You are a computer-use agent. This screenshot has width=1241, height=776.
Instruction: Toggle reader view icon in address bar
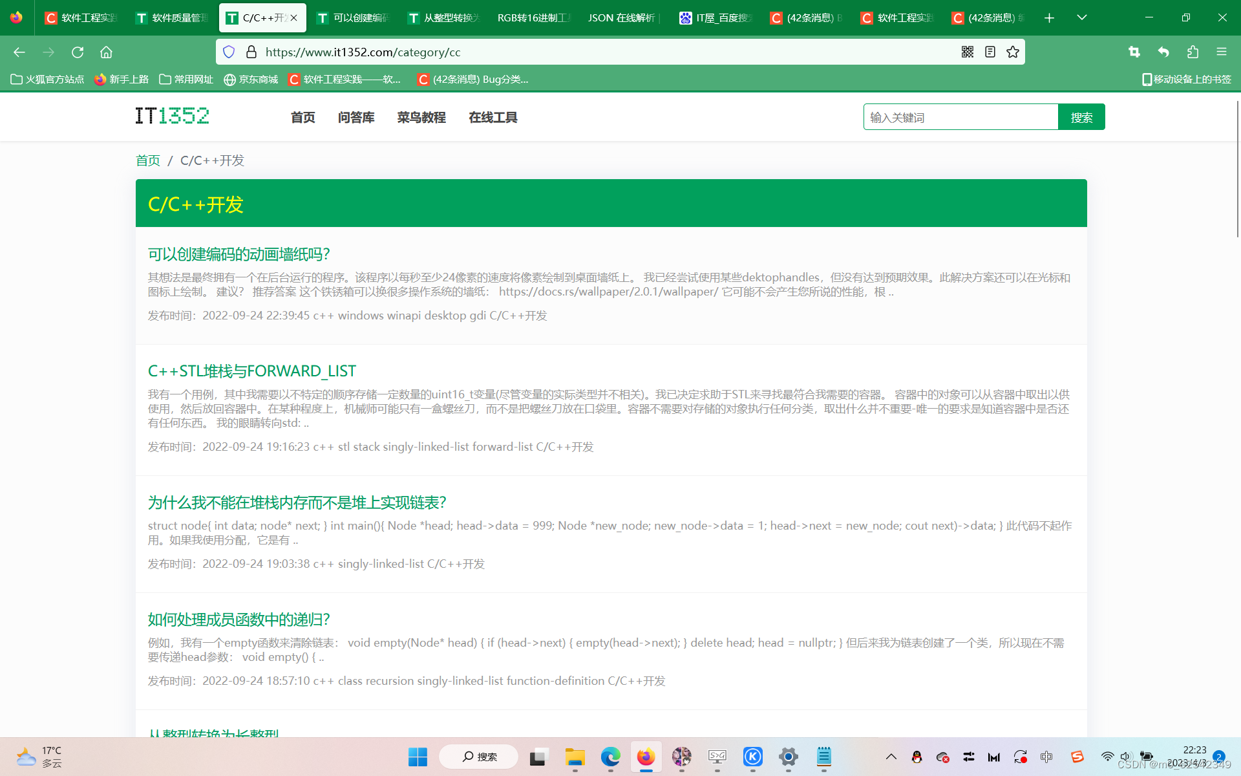(x=990, y=52)
